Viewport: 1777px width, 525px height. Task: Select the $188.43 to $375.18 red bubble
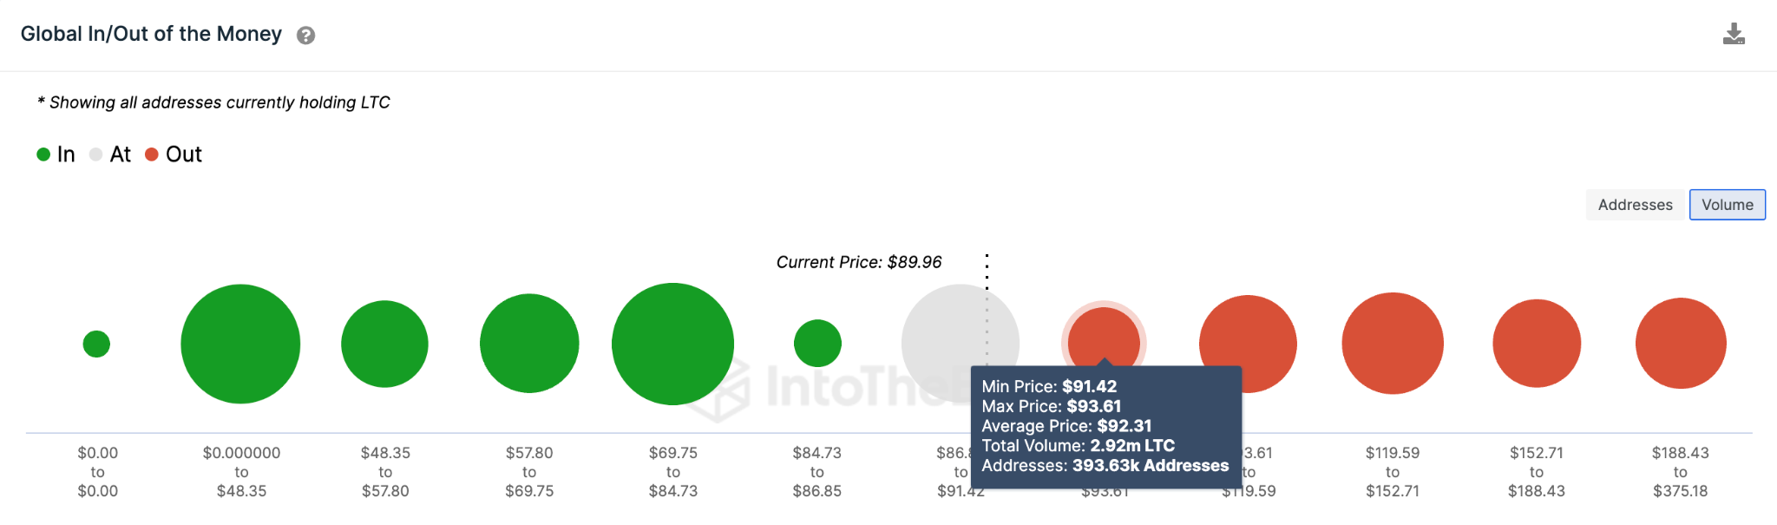pyautogui.click(x=1681, y=344)
